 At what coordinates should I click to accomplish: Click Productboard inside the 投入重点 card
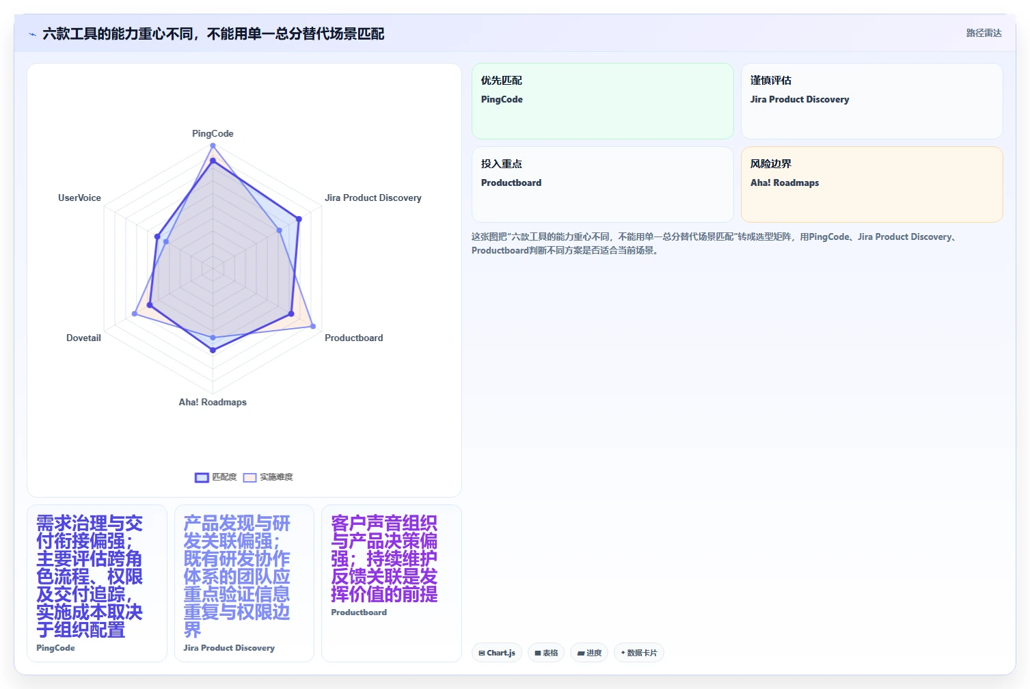tap(511, 183)
